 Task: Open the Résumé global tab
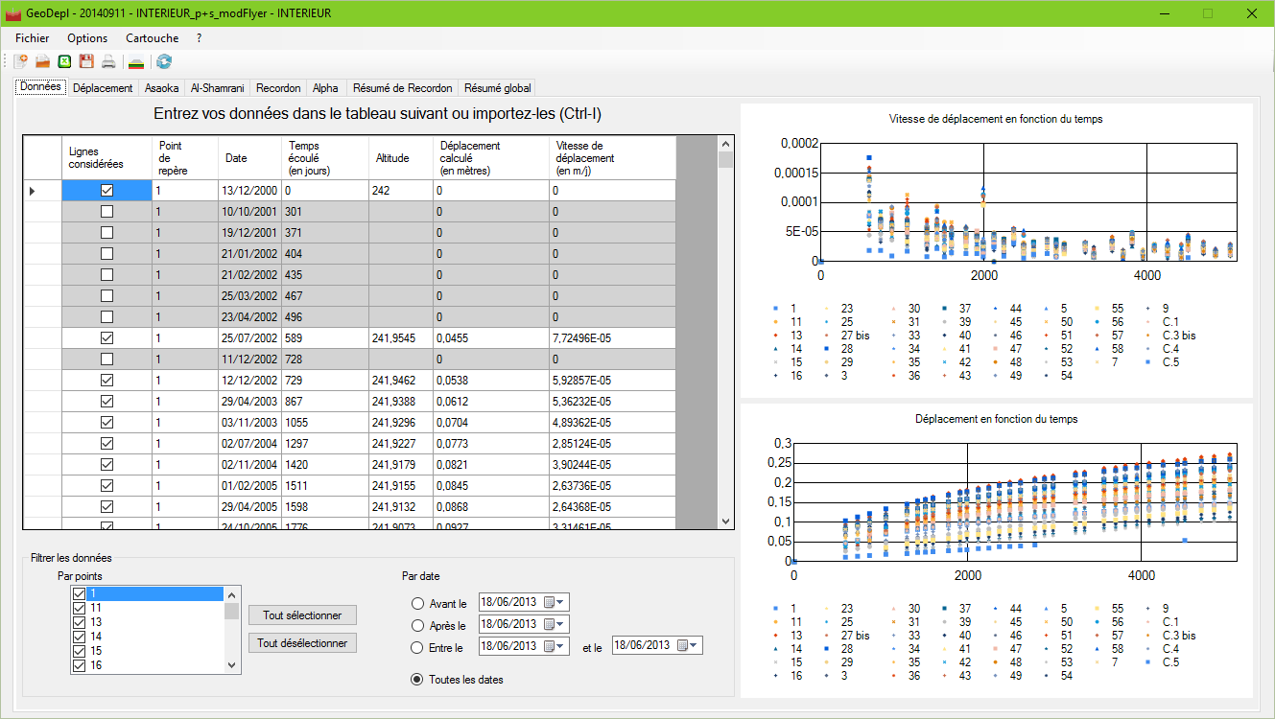[x=497, y=88]
